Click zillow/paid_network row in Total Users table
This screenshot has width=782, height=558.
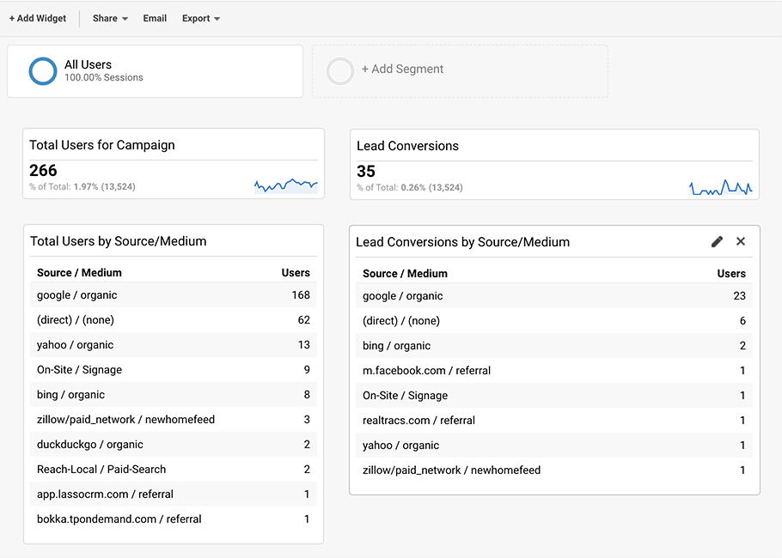(x=174, y=420)
